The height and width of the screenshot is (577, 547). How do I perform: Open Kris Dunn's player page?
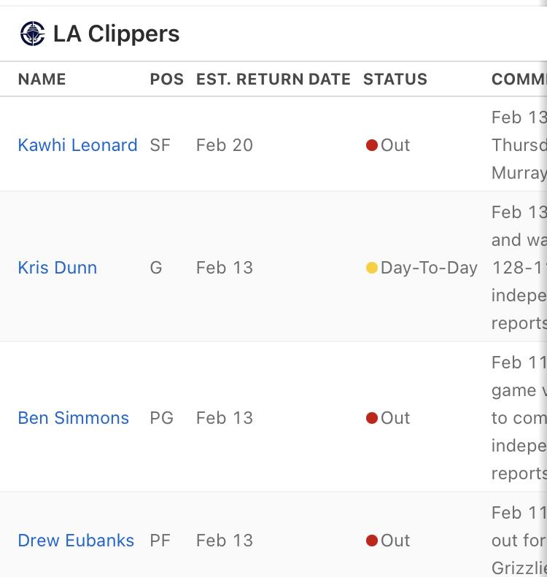[x=58, y=268]
